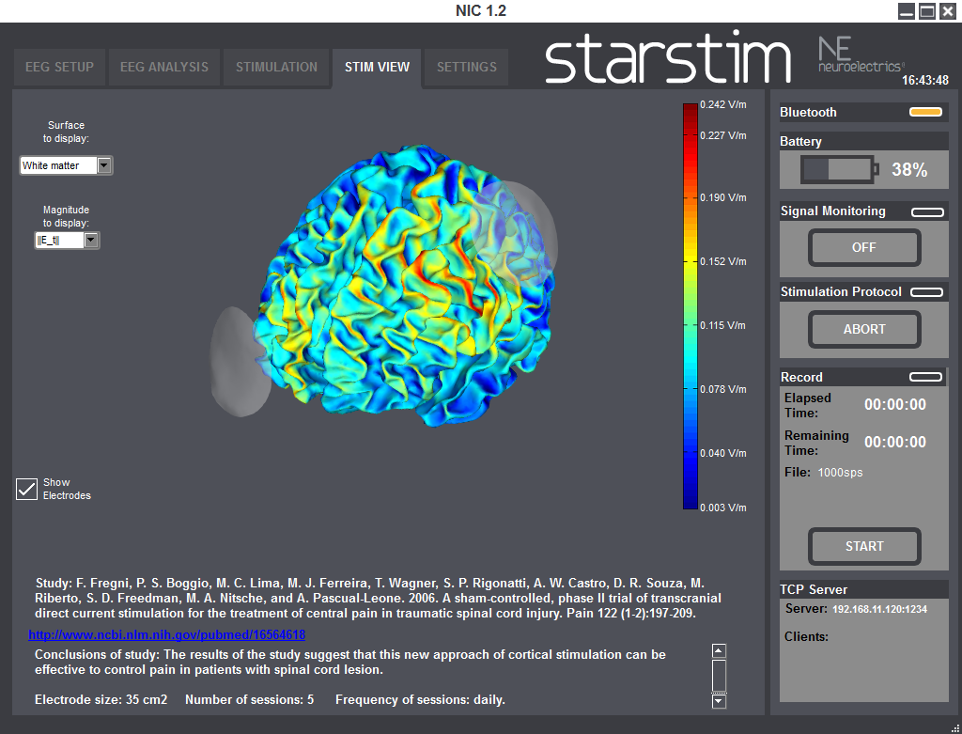Click the window resize grip corner
This screenshot has height=734, width=962.
coord(956,728)
